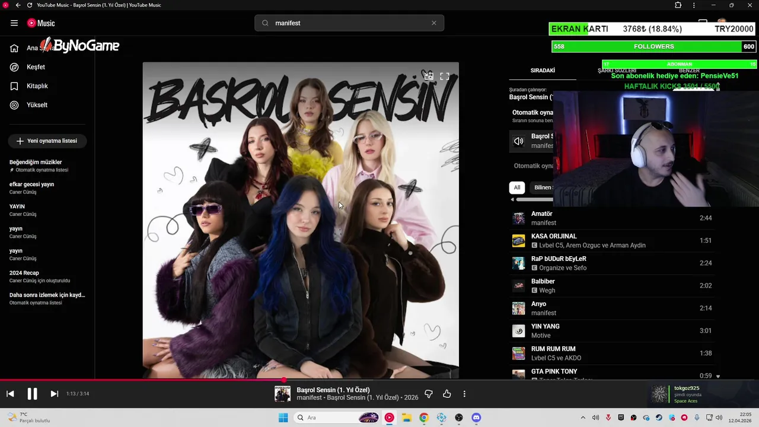Image resolution: width=759 pixels, height=427 pixels.
Task: Reload the page with refresh icon
Action: pyautogui.click(x=30, y=5)
